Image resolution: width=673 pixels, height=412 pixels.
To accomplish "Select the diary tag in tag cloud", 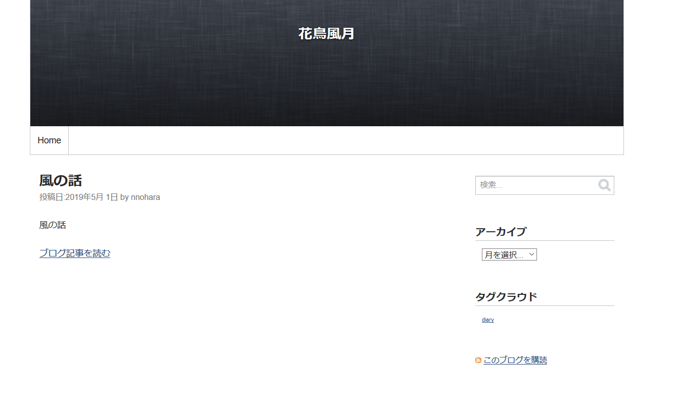I will point(487,320).
